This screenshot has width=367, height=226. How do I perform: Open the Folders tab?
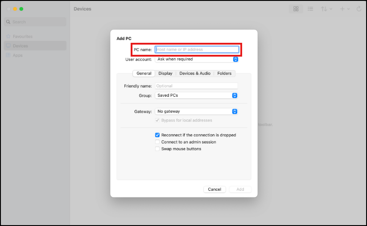tap(224, 74)
